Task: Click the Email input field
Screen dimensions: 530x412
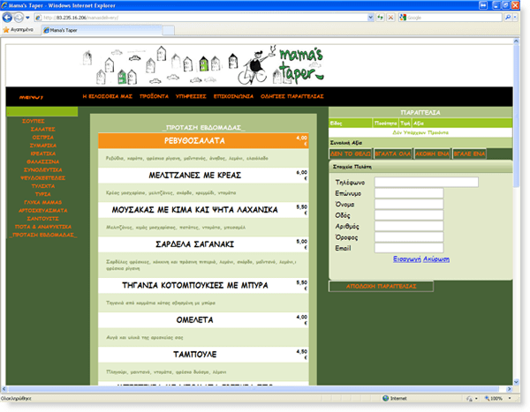Action: 409,248
